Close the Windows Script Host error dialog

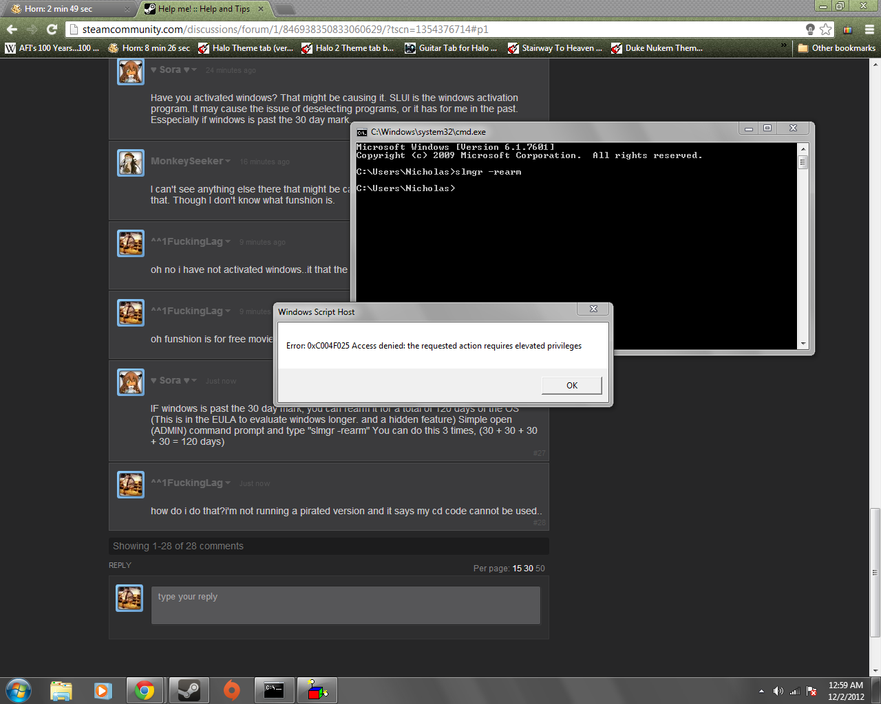593,309
